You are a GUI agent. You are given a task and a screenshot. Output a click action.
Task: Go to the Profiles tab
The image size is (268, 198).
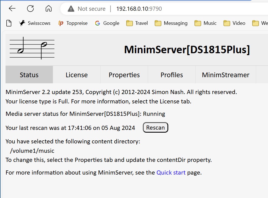(172, 75)
